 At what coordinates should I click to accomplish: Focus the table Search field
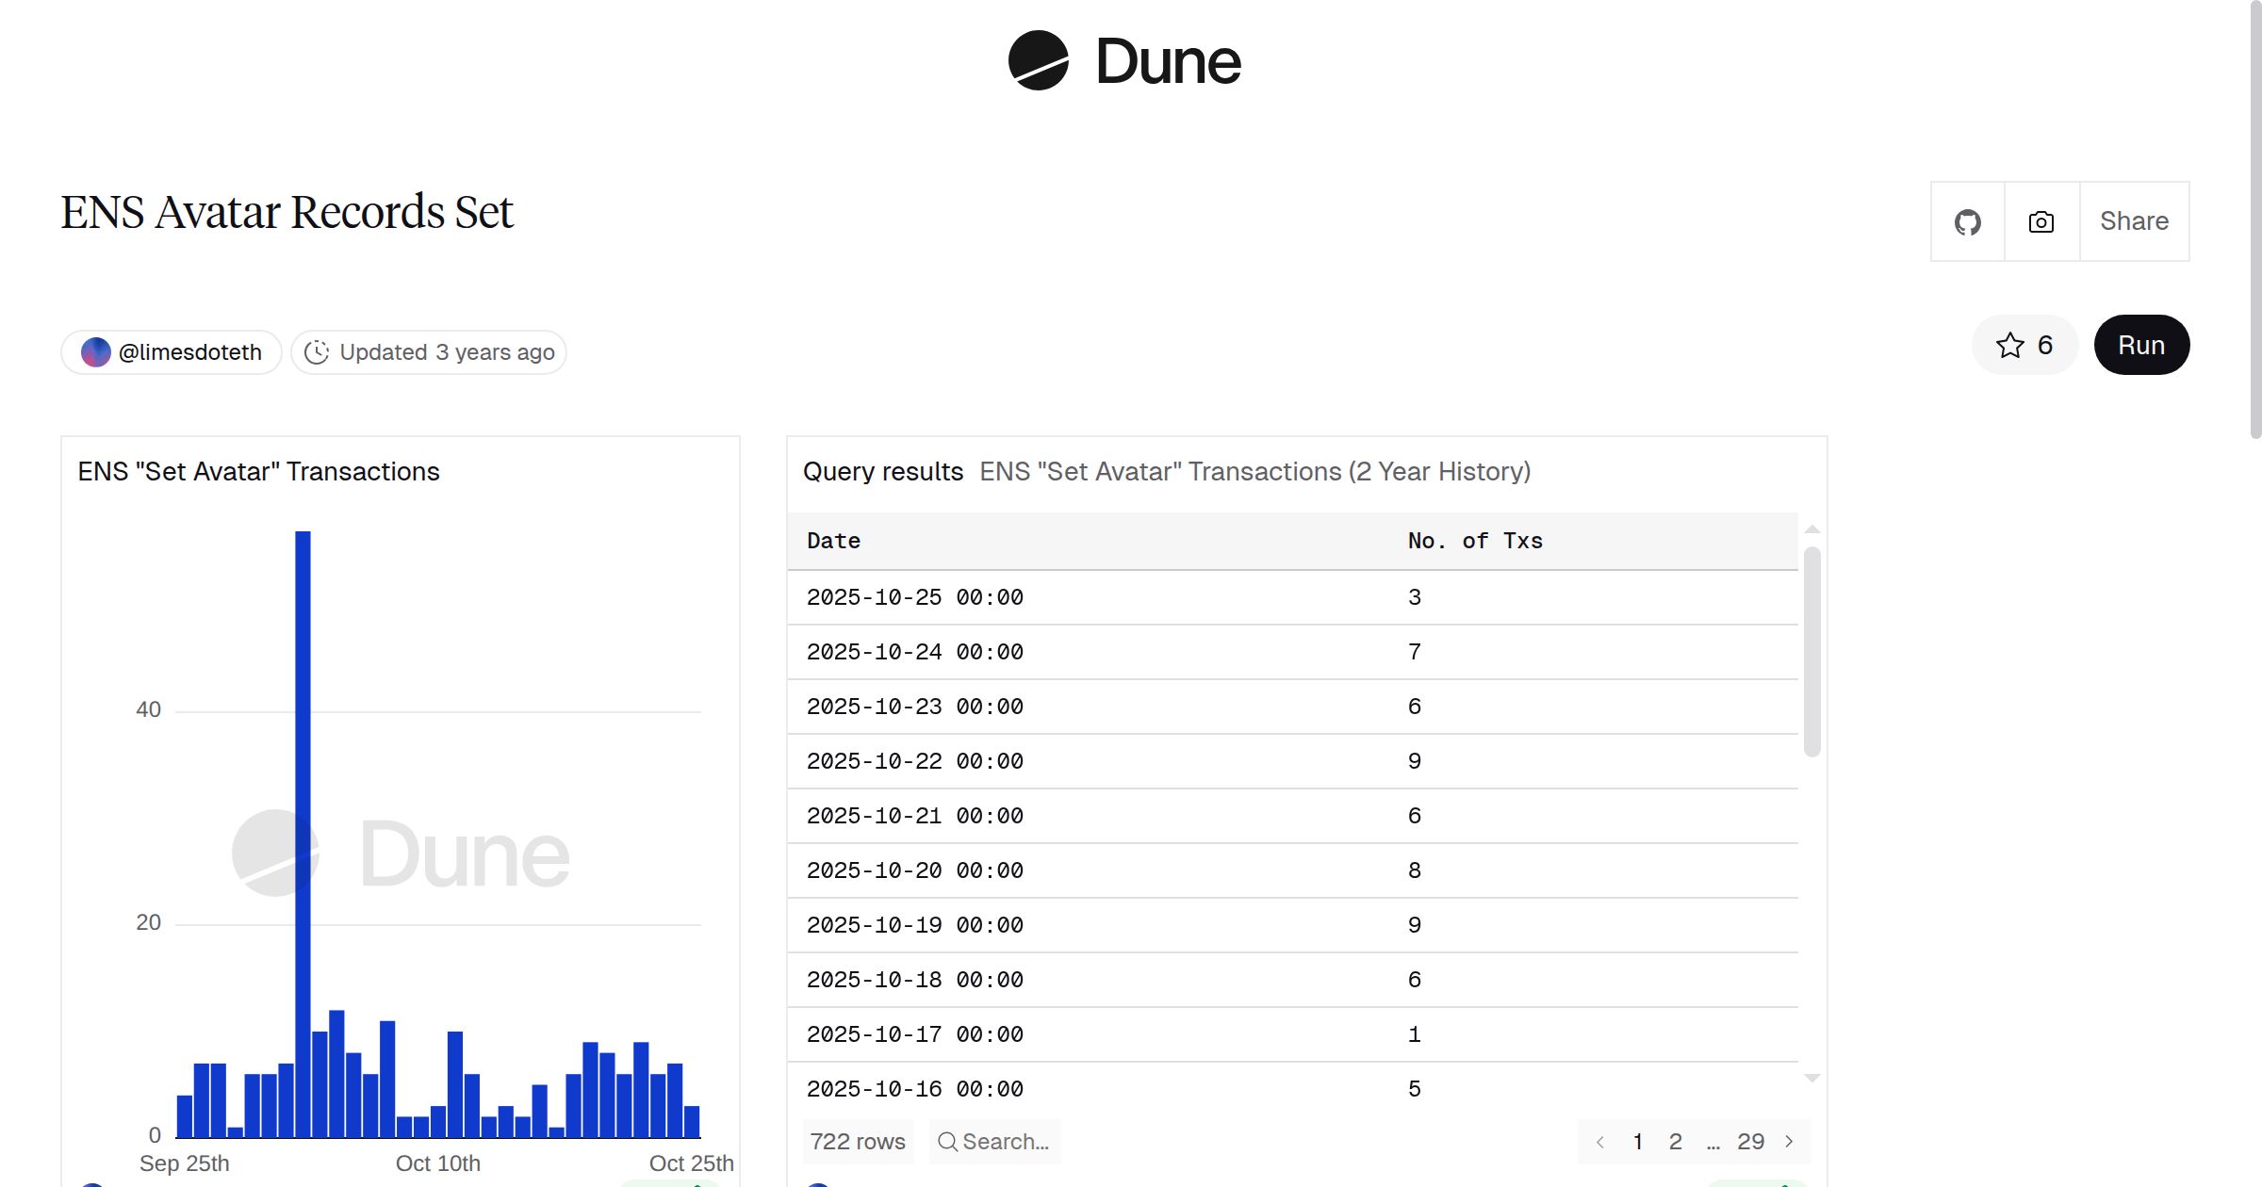pyautogui.click(x=1005, y=1142)
